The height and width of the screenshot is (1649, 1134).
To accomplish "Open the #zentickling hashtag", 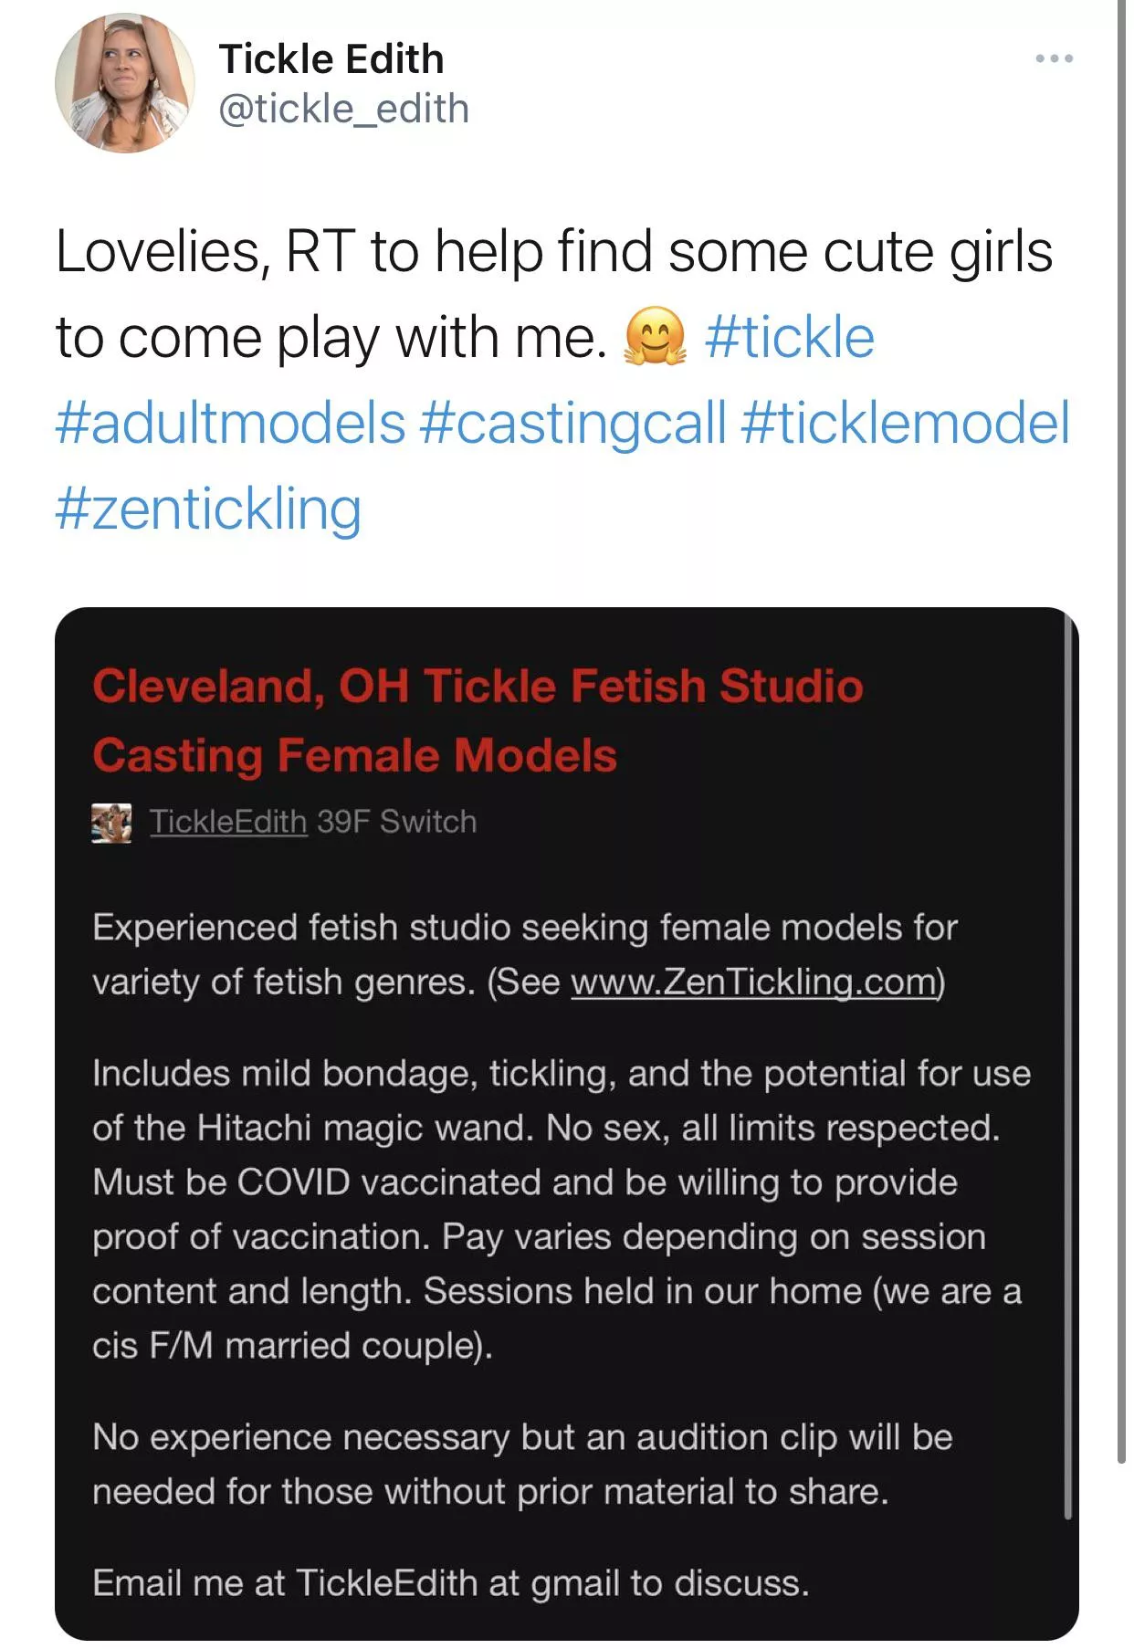I will (x=206, y=508).
